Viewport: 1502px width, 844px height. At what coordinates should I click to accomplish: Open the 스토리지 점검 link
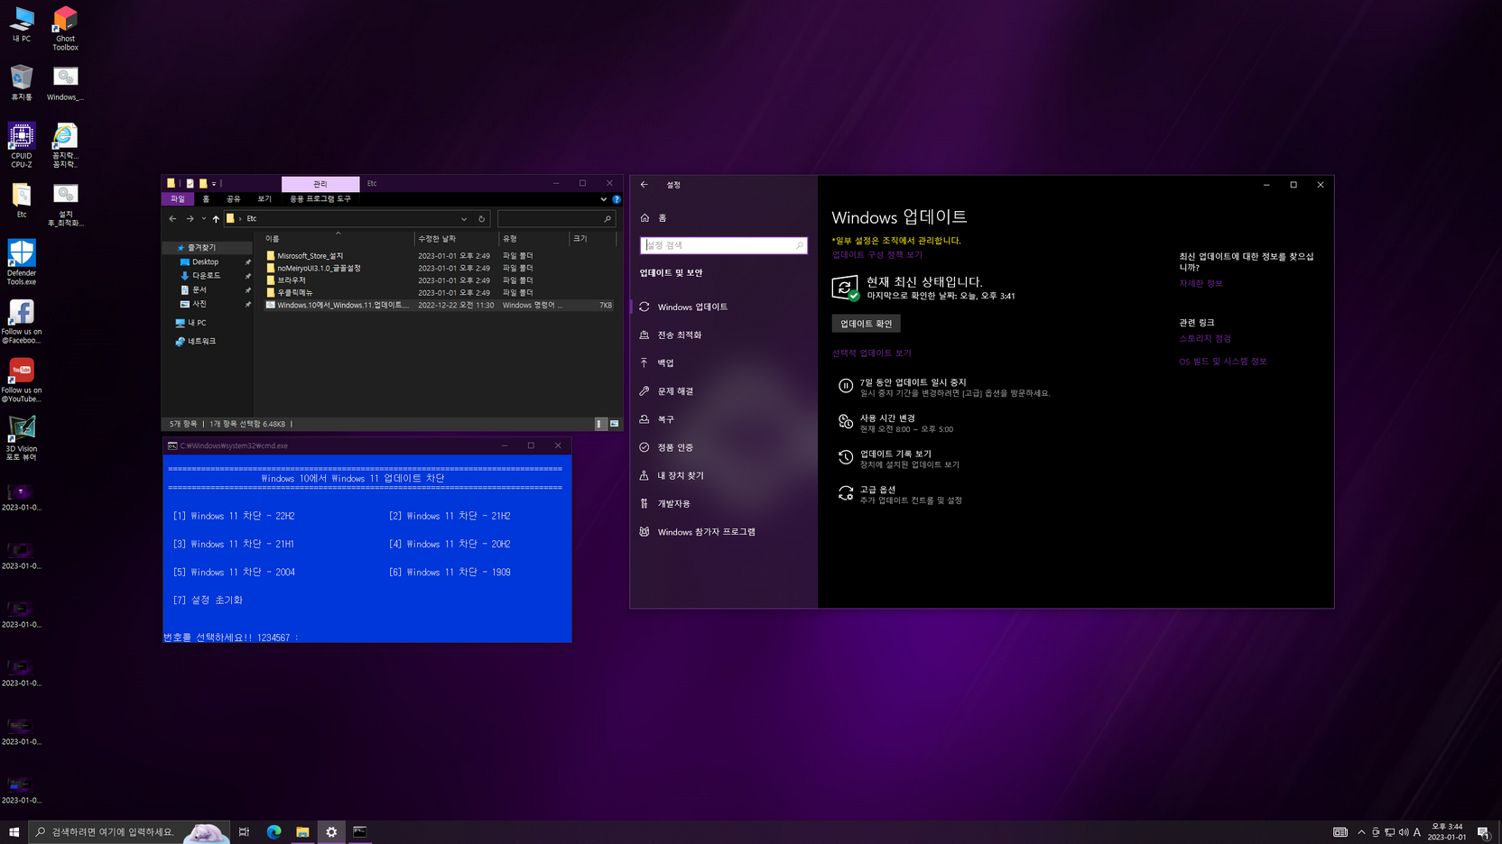click(1205, 339)
